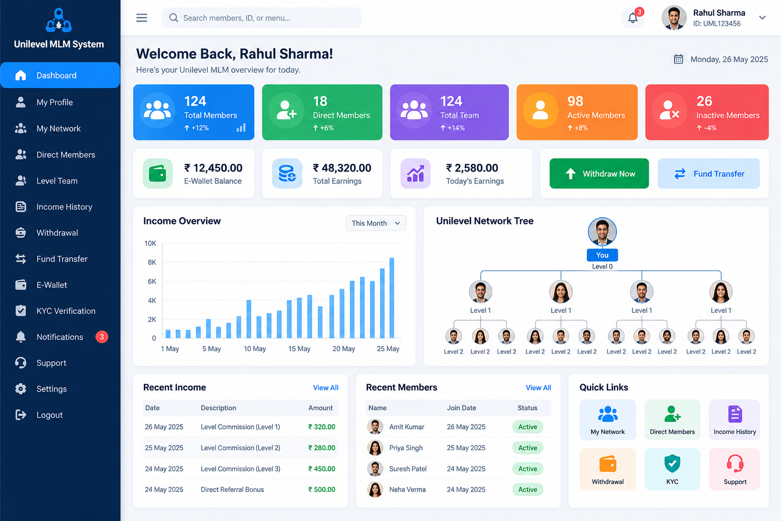This screenshot has height=521, width=781.
Task: Select Dashboard in the sidebar
Action: pyautogui.click(x=60, y=75)
